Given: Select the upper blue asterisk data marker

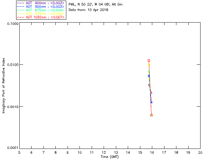Looking at the screenshot, I should click(149, 76).
